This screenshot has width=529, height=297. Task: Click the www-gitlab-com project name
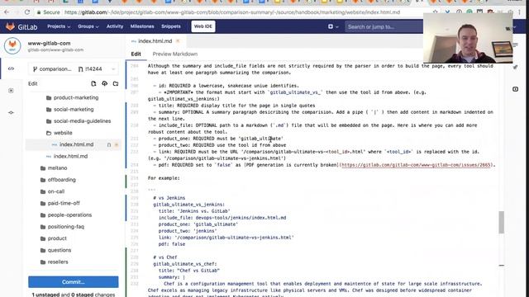(50, 43)
